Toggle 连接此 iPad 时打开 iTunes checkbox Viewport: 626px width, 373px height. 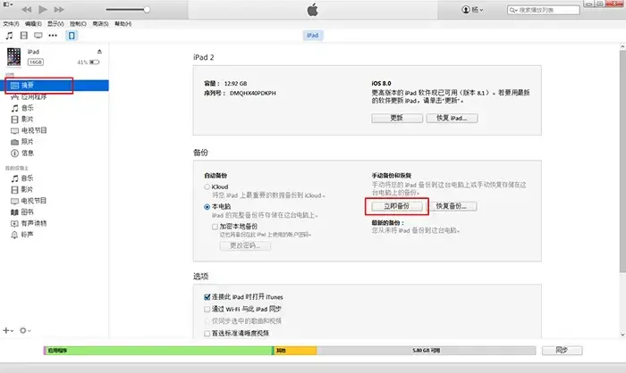coord(207,297)
